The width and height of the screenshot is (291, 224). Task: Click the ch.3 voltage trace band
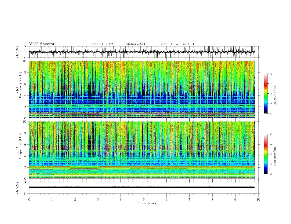[x=141, y=187]
